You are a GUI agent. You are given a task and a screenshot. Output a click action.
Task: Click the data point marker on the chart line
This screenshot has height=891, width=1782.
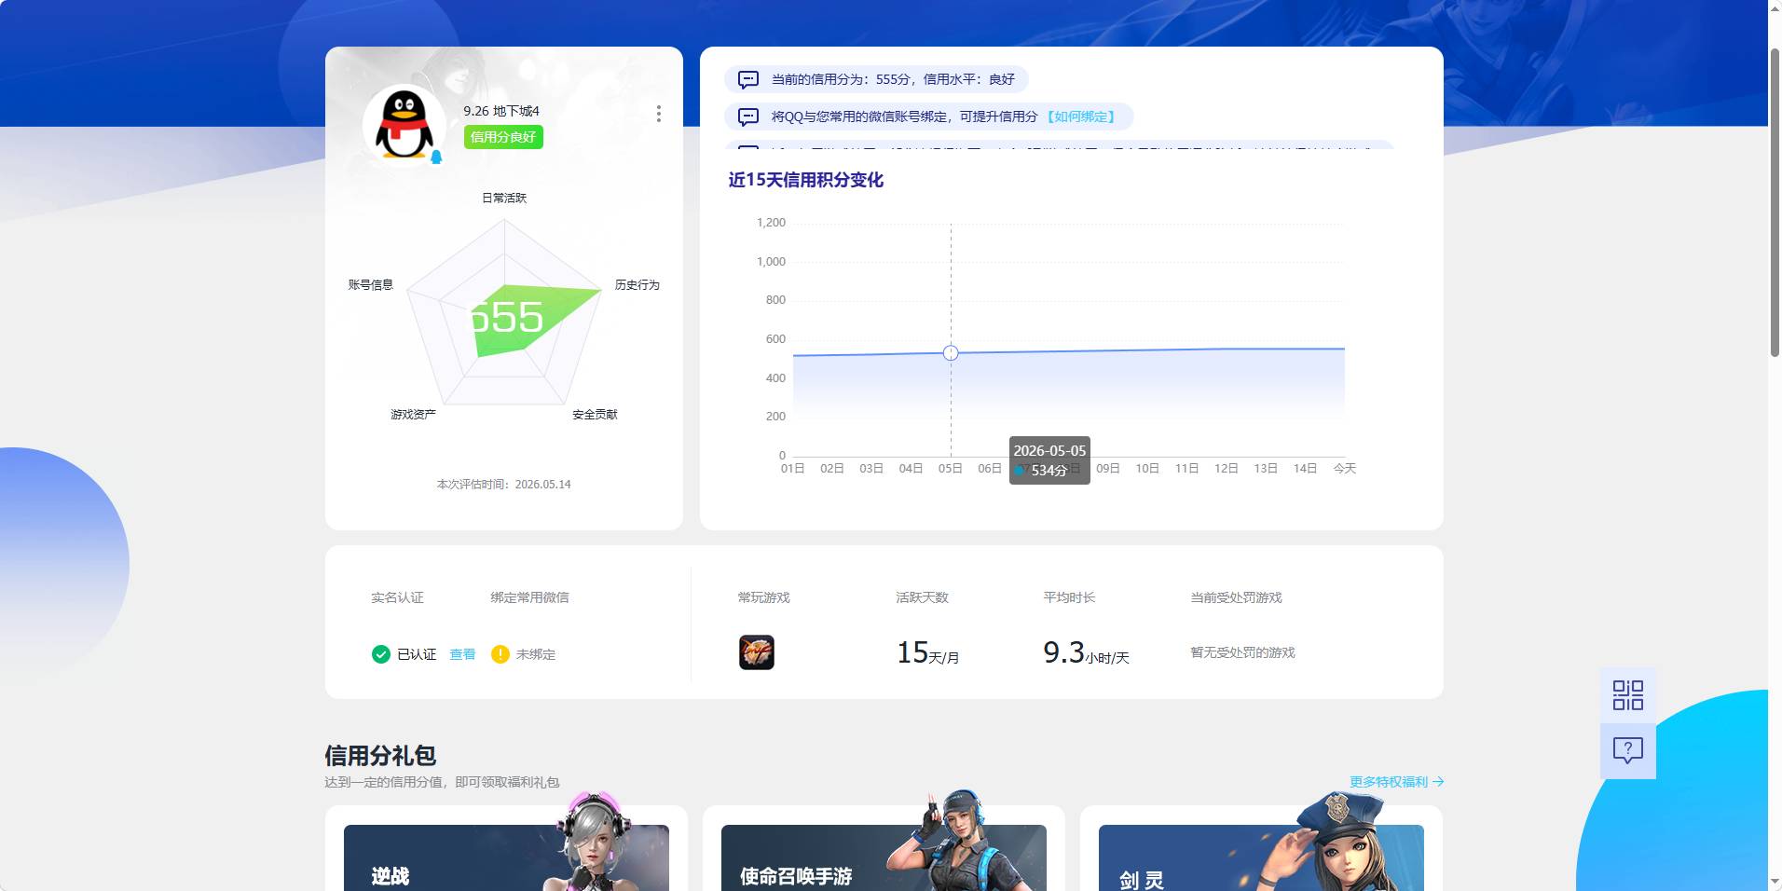pyautogui.click(x=951, y=352)
